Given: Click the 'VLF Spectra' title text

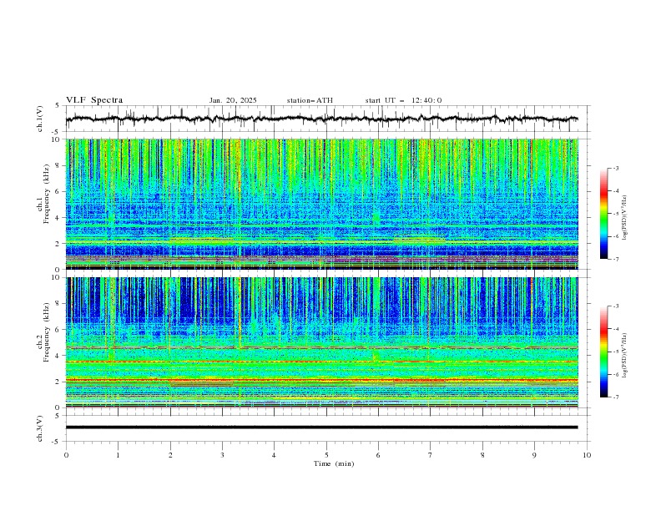Looking at the screenshot, I should tap(94, 100).
